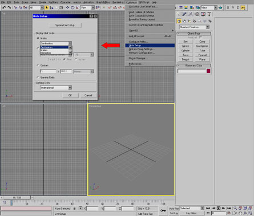Click the Sphere primitive button
This screenshot has width=254, height=216.
pos(186,46)
